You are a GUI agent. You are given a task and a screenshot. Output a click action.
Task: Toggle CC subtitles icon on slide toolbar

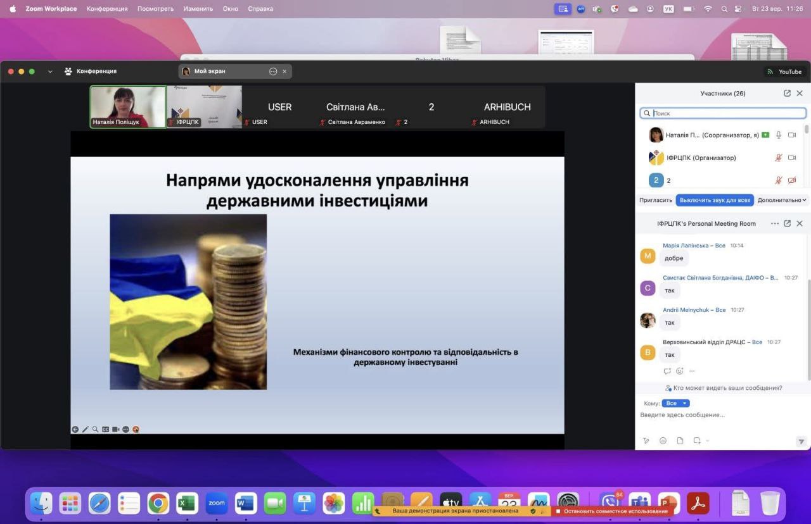click(106, 429)
